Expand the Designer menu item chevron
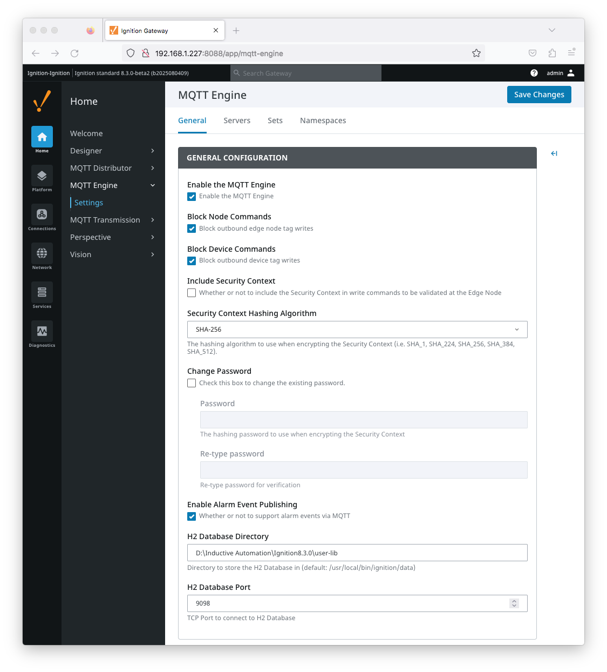This screenshot has width=607, height=672. [153, 151]
